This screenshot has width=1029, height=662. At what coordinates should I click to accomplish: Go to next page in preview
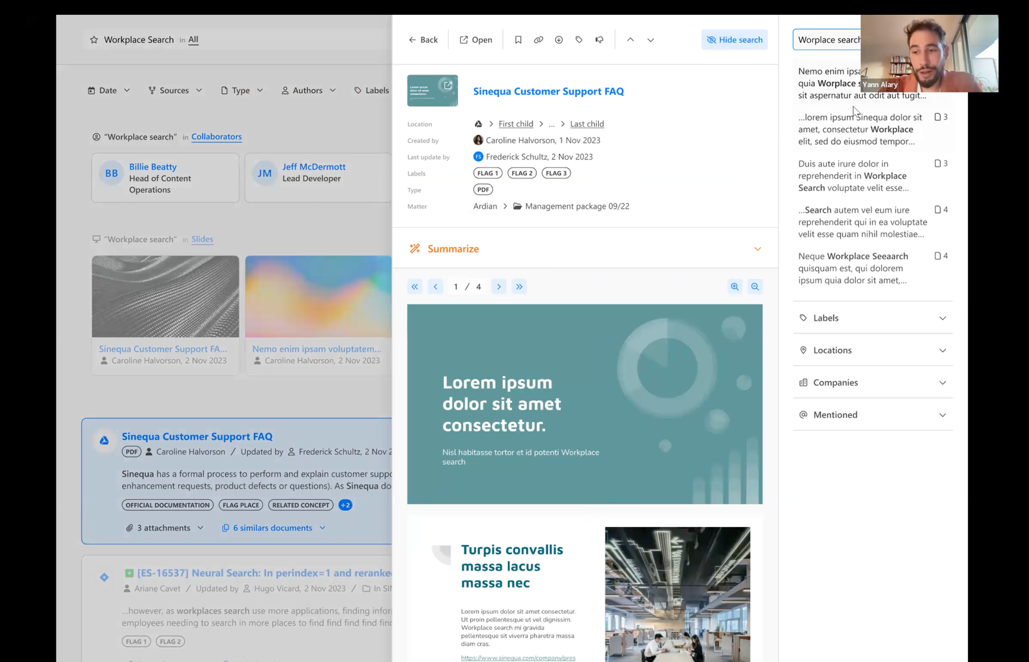(498, 287)
